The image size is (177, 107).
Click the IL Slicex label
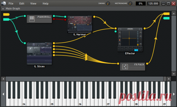[39, 66]
